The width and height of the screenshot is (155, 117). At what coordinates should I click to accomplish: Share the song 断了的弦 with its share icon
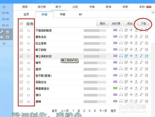147,50
